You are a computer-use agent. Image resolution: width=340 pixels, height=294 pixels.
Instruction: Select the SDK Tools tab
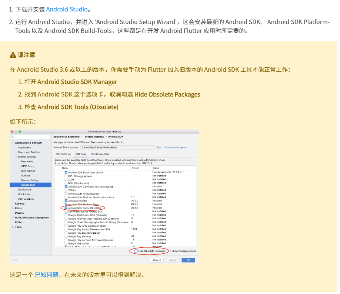click(81, 154)
